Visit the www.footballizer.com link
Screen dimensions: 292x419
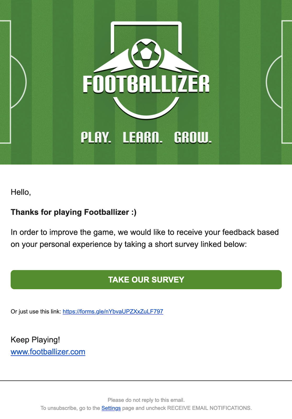tap(48, 352)
